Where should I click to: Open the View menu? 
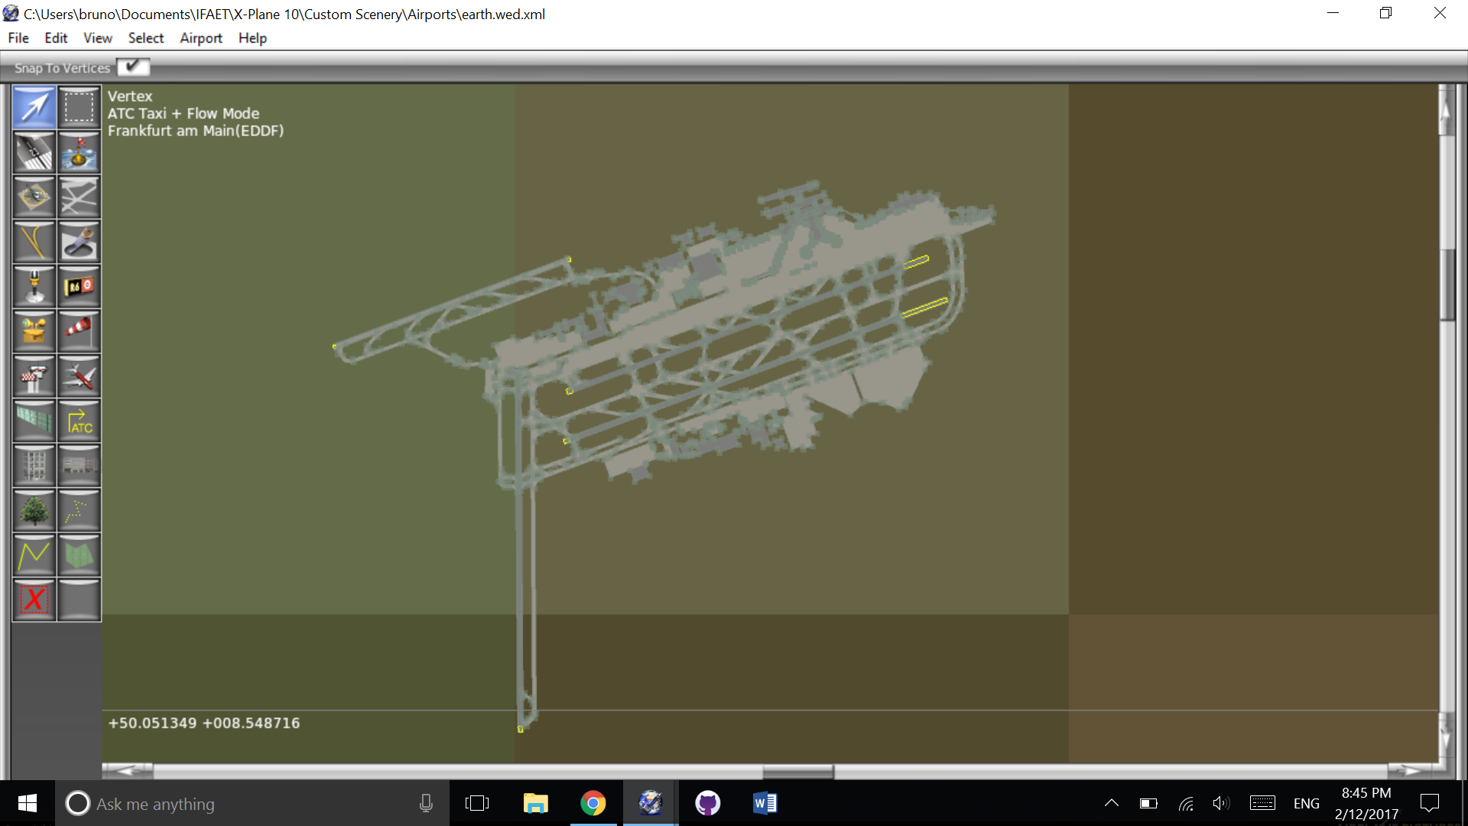(x=97, y=38)
